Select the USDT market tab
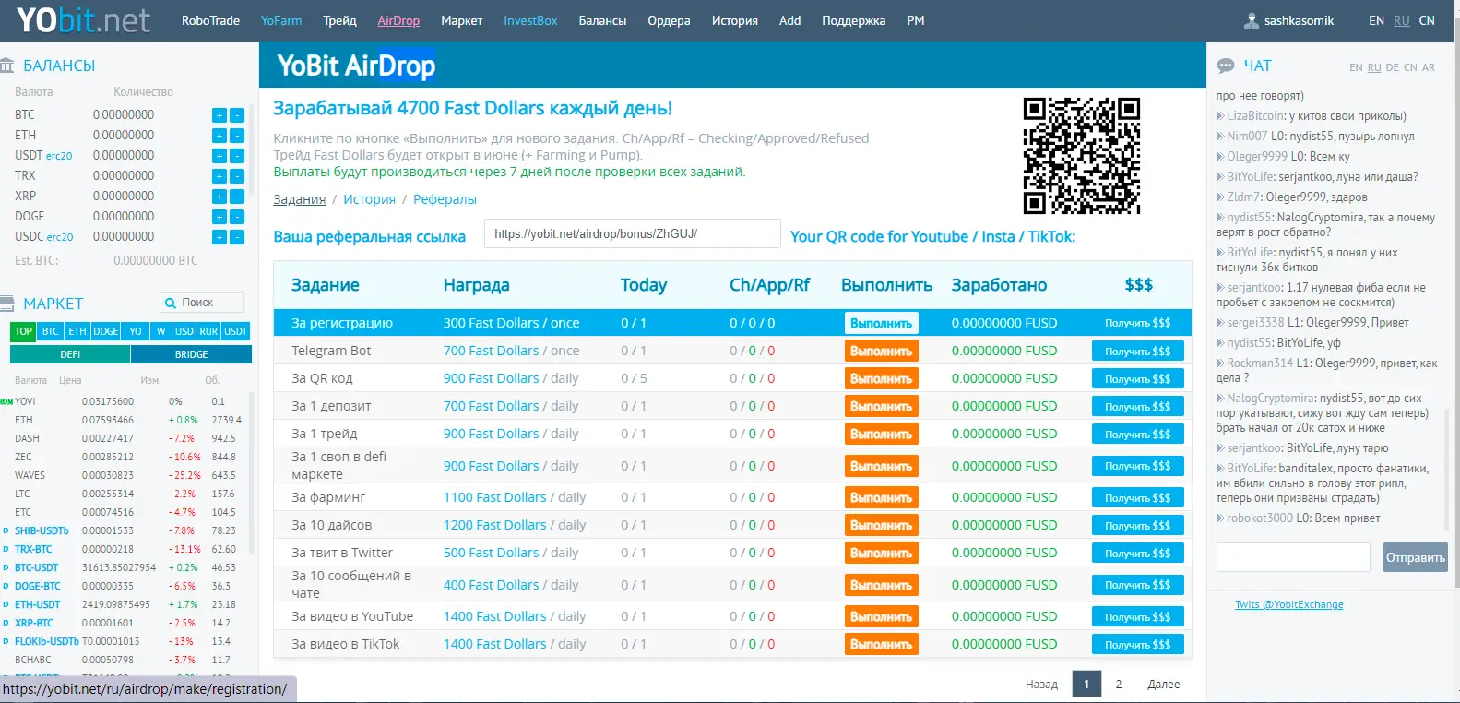 (235, 331)
